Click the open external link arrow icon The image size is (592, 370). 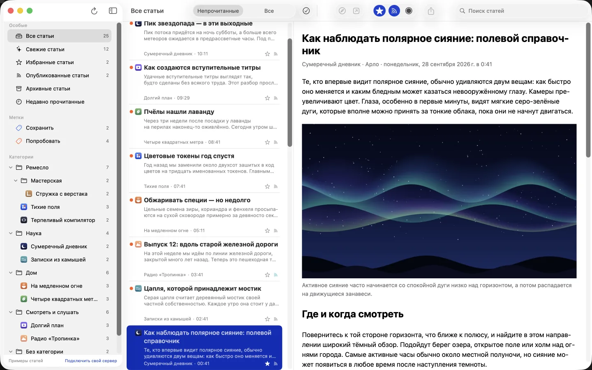tap(356, 11)
